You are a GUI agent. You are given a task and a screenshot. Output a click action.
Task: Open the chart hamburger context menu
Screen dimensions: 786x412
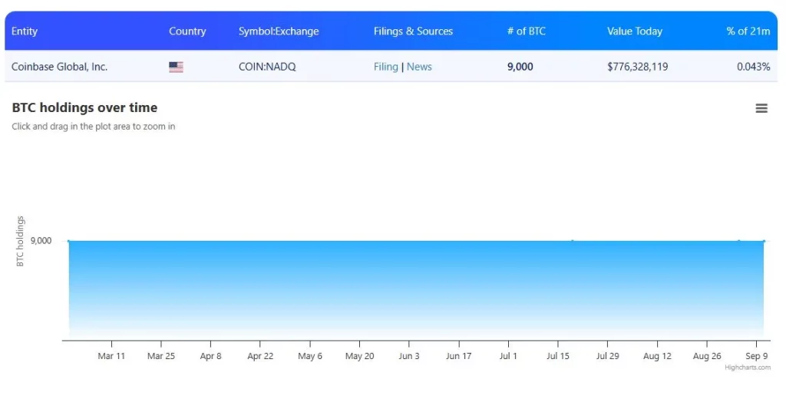pos(761,108)
